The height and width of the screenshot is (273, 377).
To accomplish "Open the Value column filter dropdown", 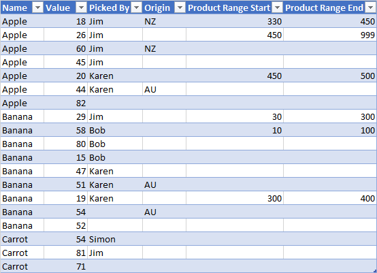I will [81, 8].
